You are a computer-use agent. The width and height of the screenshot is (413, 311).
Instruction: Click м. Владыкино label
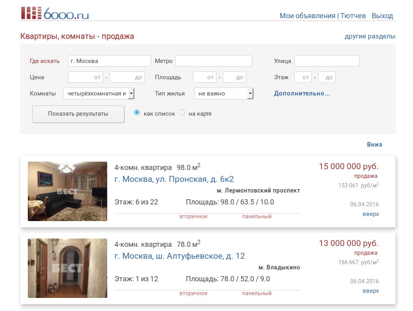[x=279, y=268]
